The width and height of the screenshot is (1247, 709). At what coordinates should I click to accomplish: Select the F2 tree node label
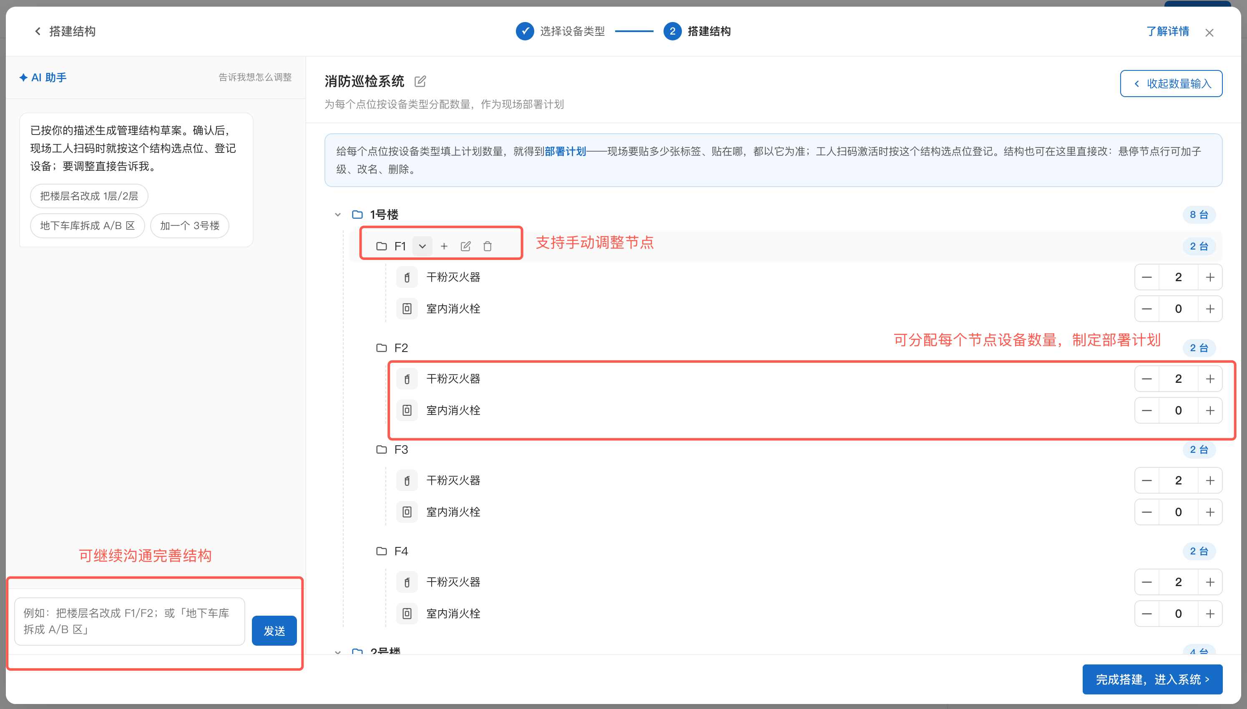[x=401, y=348]
